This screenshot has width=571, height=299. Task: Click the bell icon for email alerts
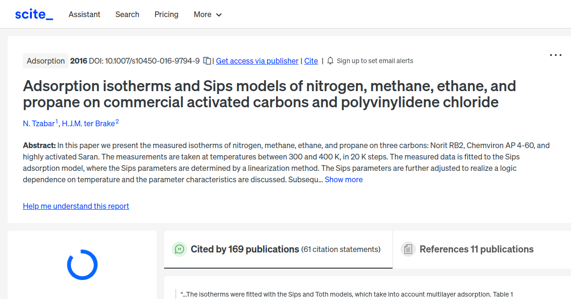click(330, 61)
